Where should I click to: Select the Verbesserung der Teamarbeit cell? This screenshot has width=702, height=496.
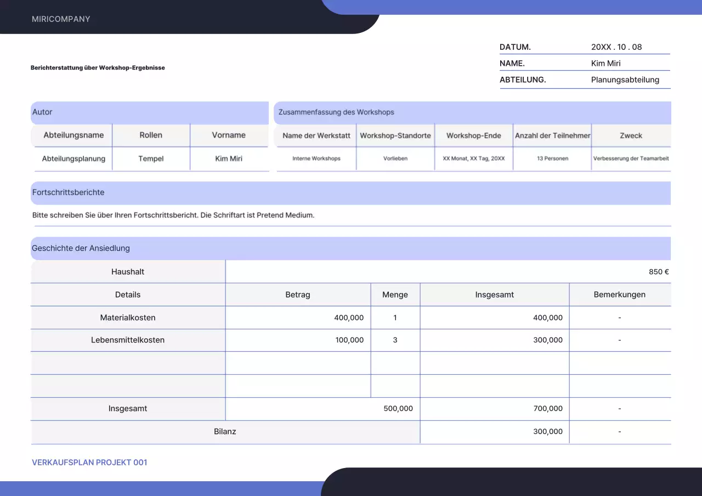click(x=631, y=158)
